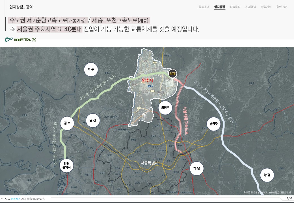Image resolution: width=294 pixels, height=203 pixels.
Task: Click the 인천광역시 circle marker
Action: point(67,165)
